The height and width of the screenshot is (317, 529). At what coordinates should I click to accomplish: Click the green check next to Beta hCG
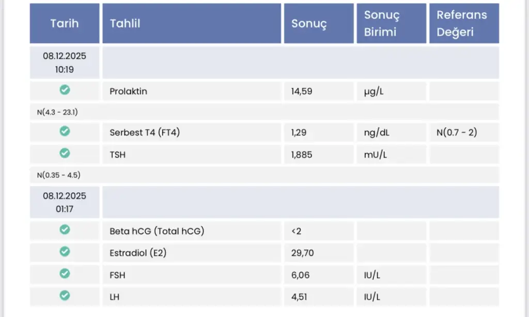coord(65,230)
